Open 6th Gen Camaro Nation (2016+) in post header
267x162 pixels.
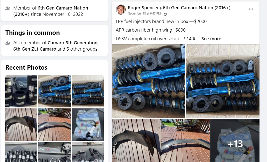[x=197, y=8]
